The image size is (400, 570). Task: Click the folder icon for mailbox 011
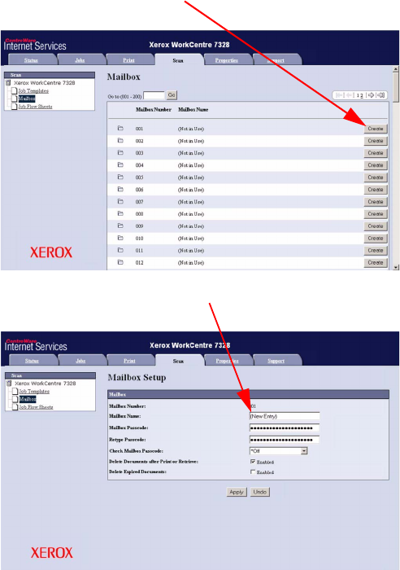[120, 250]
